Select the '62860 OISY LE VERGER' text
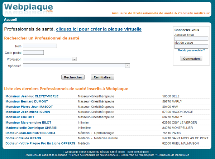 click(x=180, y=122)
